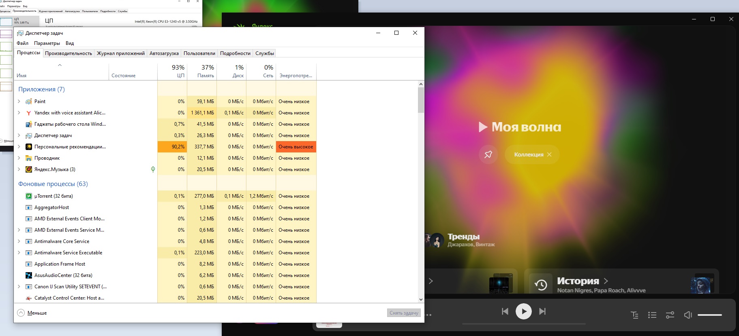Image resolution: width=739 pixels, height=336 pixels.
Task: Open the Тренды station in Yandex Music
Action: point(463,237)
